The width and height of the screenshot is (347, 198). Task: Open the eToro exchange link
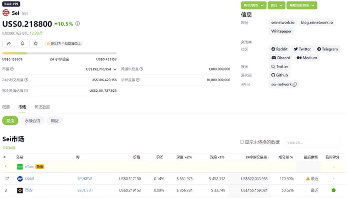click(x=30, y=166)
